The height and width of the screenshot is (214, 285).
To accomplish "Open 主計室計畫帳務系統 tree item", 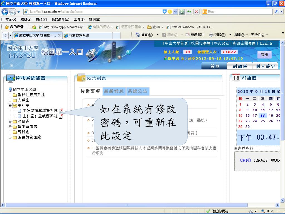I will coord(40,116).
